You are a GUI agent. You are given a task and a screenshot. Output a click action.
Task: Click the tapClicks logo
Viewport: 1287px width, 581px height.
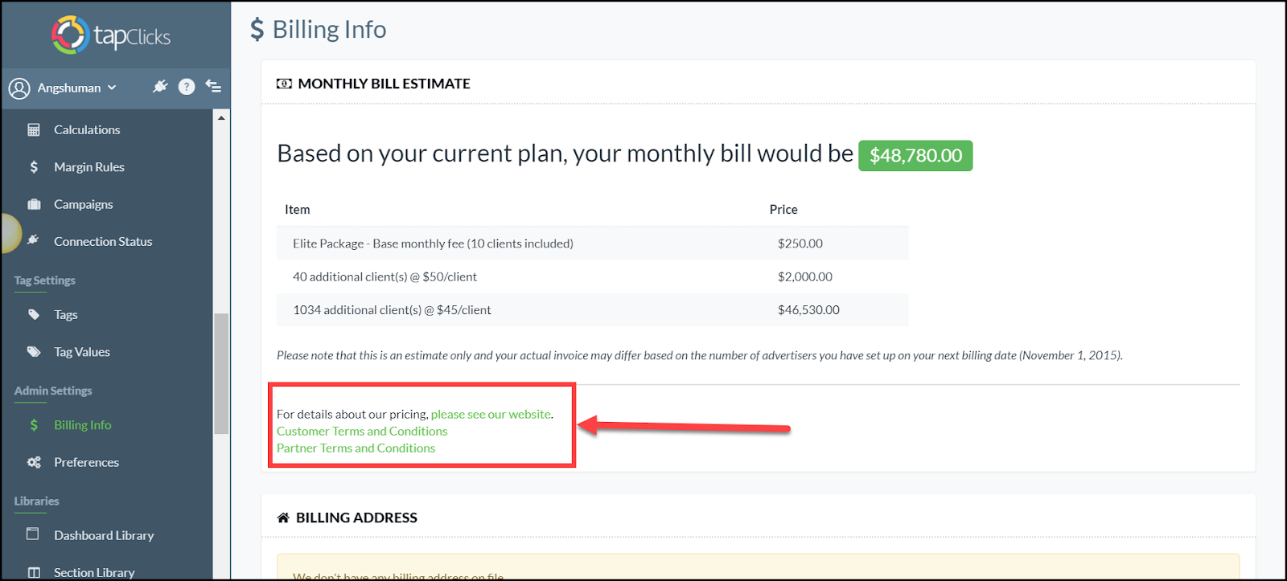111,35
